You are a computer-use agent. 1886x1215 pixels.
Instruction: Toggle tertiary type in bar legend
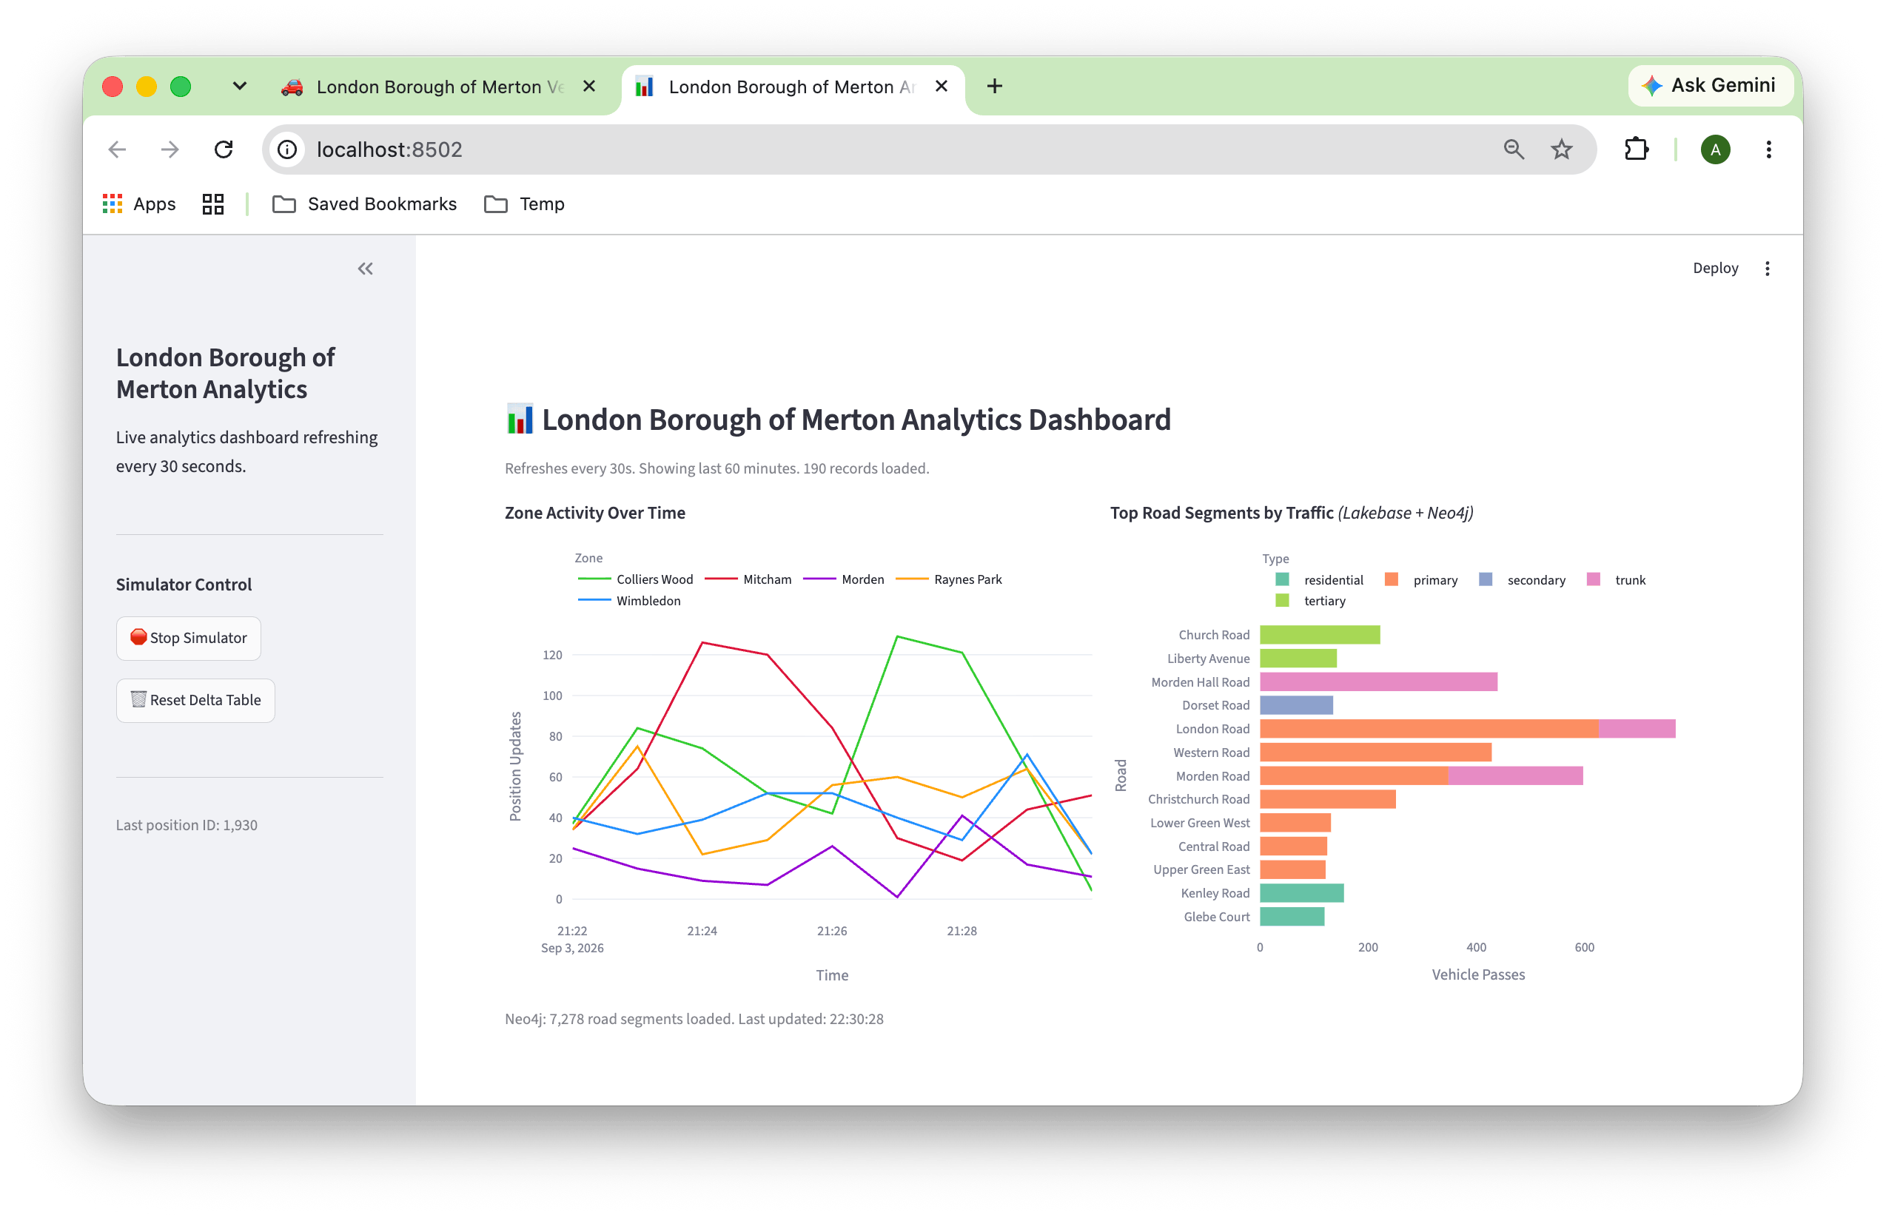[1310, 600]
